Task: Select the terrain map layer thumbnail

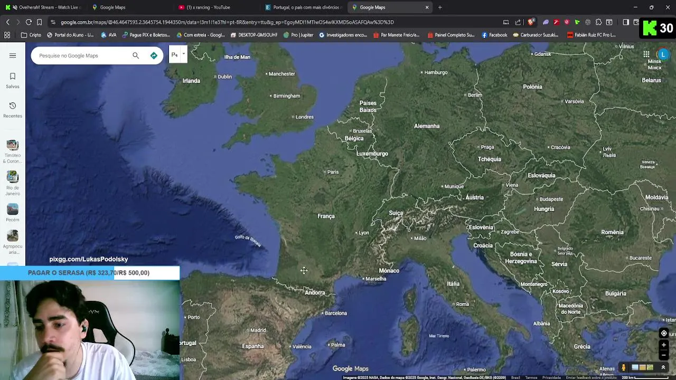Action: pyautogui.click(x=650, y=367)
